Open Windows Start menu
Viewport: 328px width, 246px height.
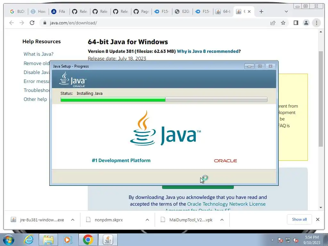point(8,240)
